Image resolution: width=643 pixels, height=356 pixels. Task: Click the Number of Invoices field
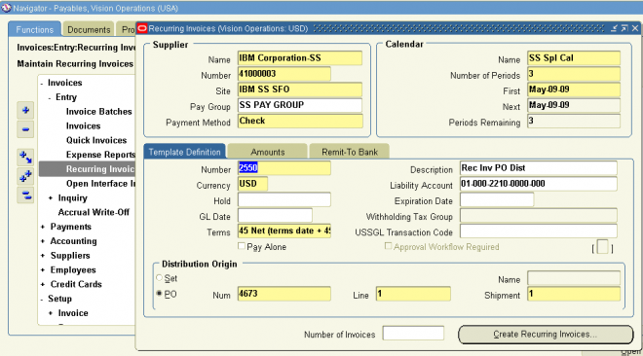[x=413, y=333]
